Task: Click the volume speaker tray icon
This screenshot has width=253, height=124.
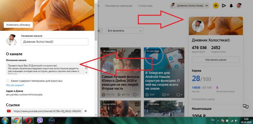Action: [236, 121]
